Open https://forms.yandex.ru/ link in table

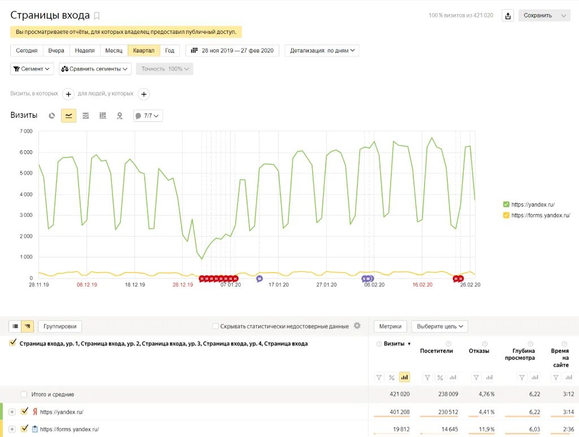click(70, 429)
